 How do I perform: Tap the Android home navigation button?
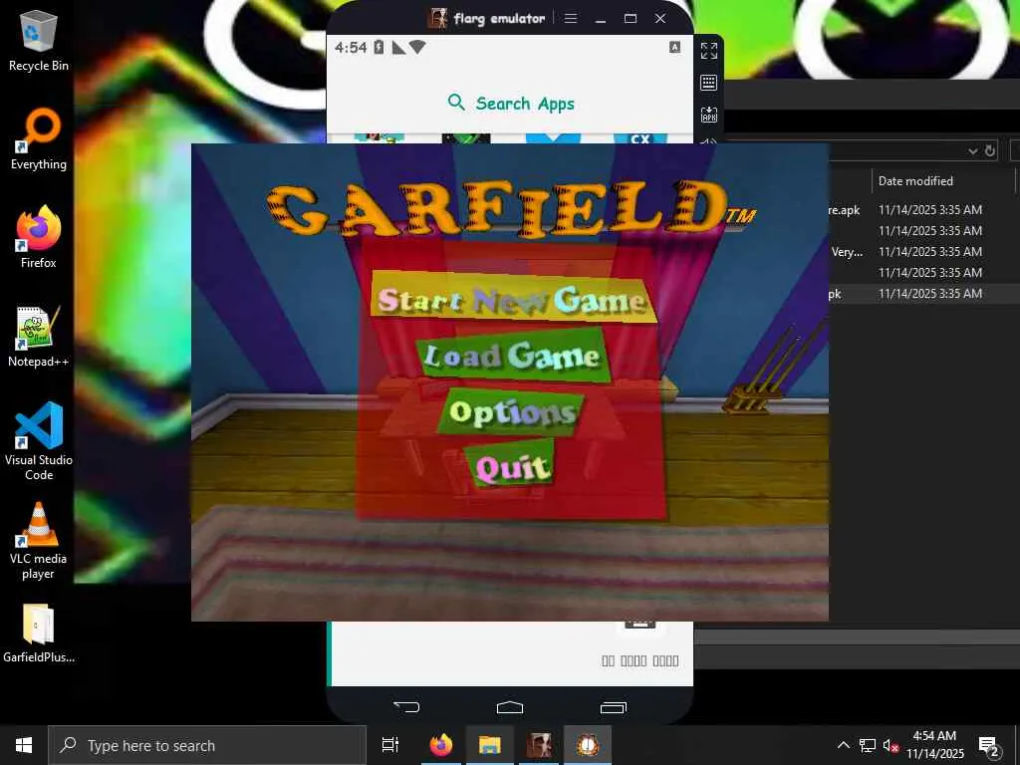click(510, 707)
